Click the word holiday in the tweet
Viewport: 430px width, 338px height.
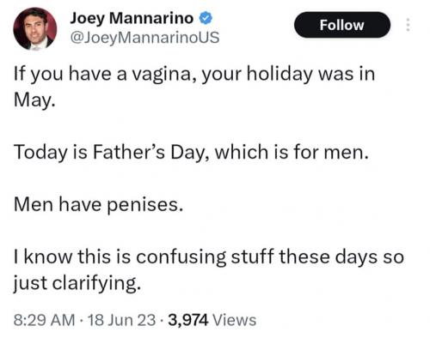(279, 74)
